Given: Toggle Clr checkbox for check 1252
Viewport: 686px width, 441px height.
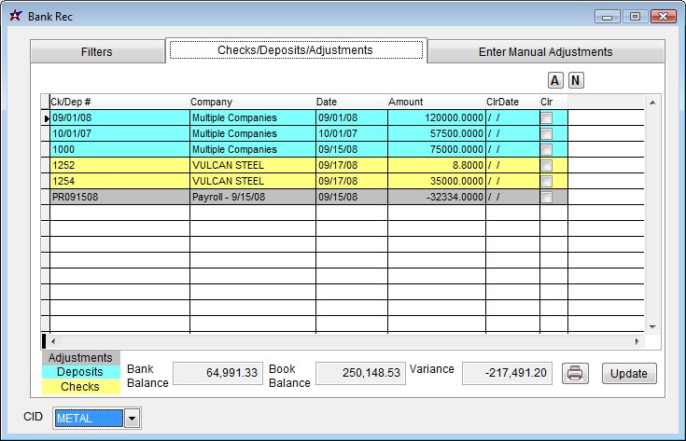Looking at the screenshot, I should 547,165.
